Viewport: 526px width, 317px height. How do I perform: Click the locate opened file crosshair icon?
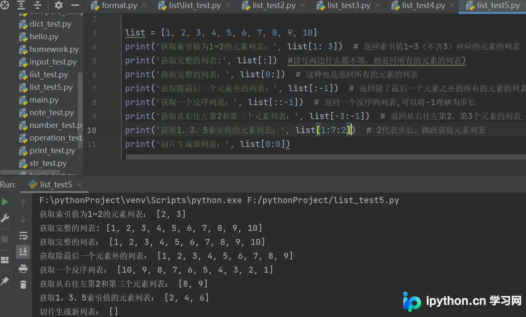point(4,5)
